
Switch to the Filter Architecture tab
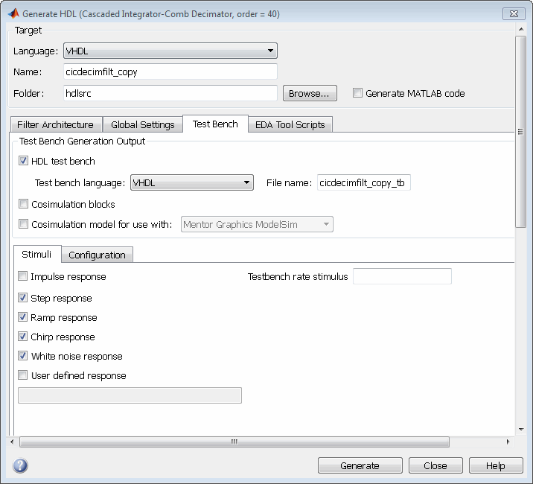click(55, 124)
